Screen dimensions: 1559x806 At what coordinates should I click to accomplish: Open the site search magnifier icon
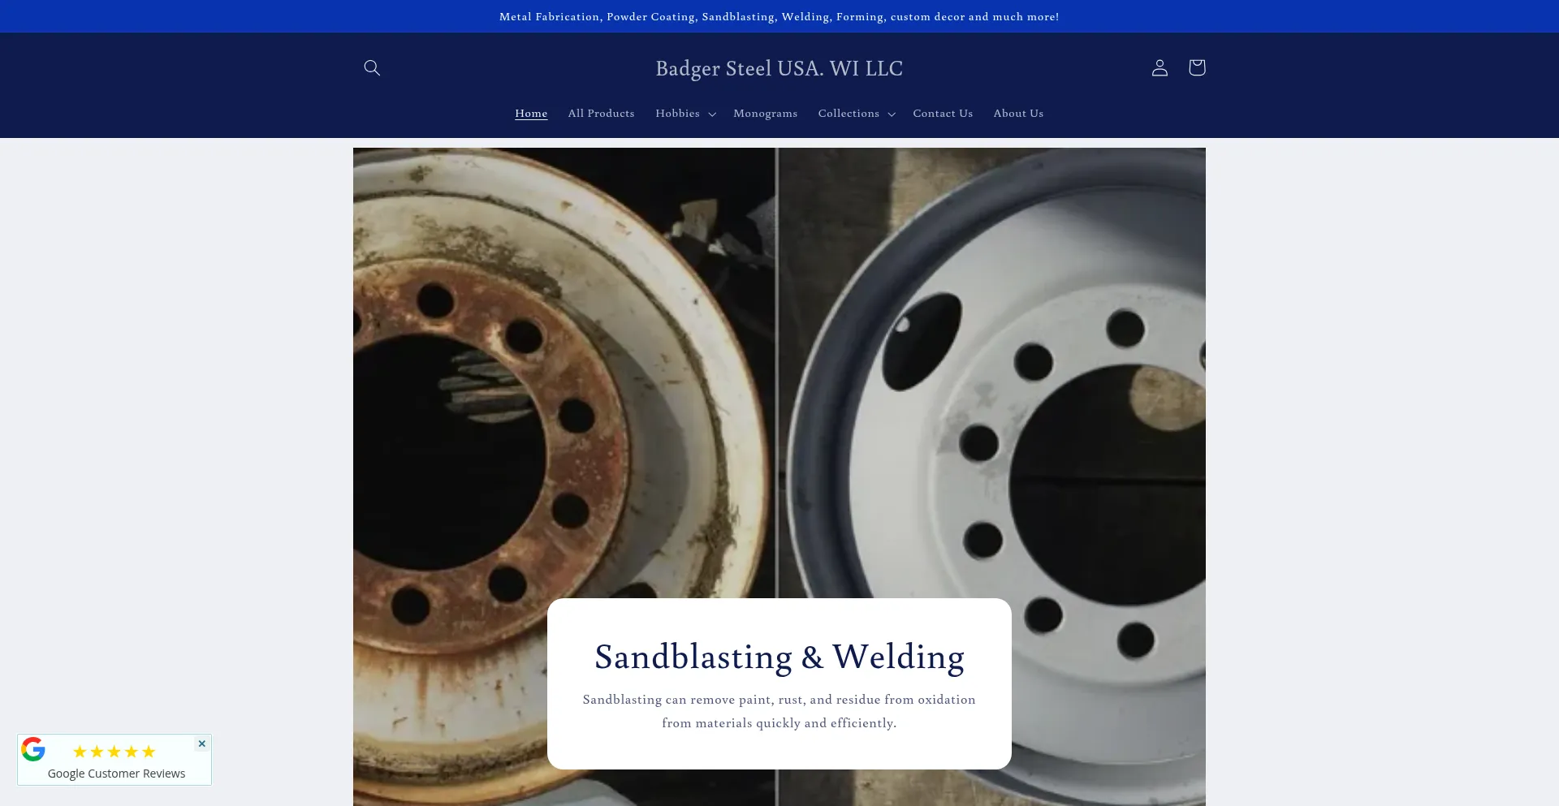point(372,67)
